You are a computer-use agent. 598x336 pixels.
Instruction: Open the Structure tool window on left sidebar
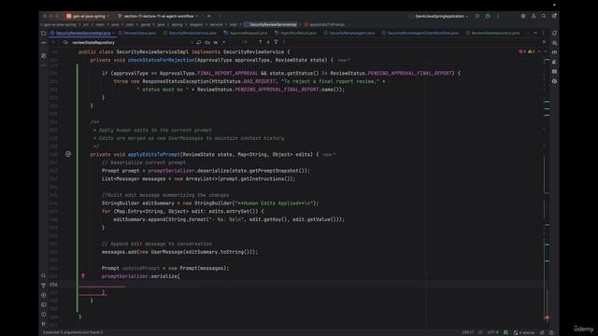(44, 56)
